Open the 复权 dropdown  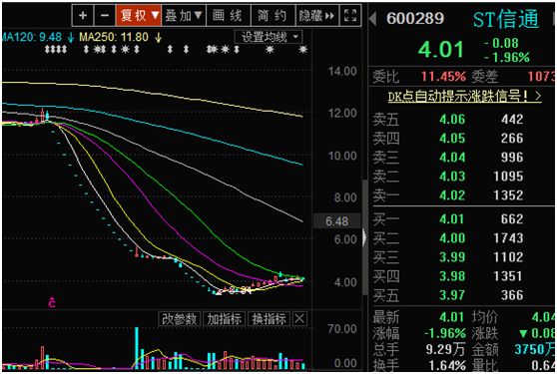click(x=139, y=15)
